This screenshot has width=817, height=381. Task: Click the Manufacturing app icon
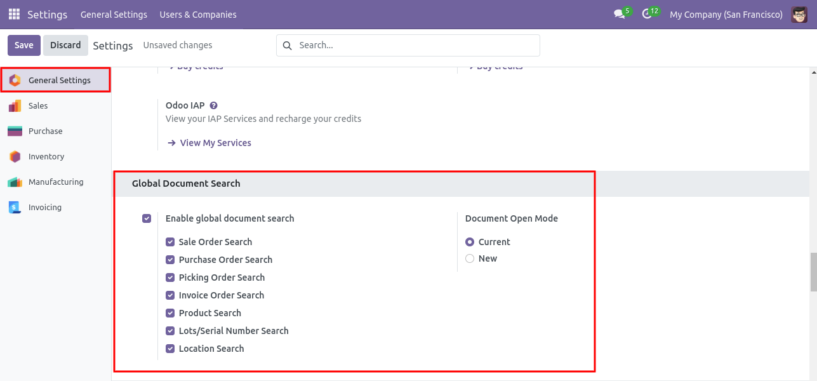[15, 182]
